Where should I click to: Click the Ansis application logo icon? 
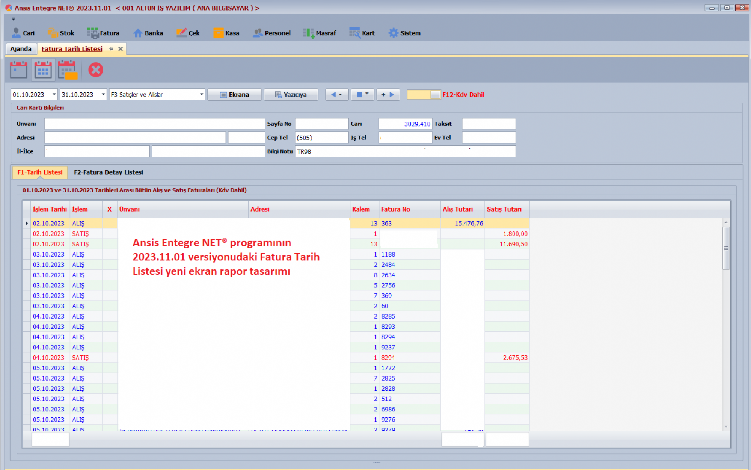click(x=8, y=8)
